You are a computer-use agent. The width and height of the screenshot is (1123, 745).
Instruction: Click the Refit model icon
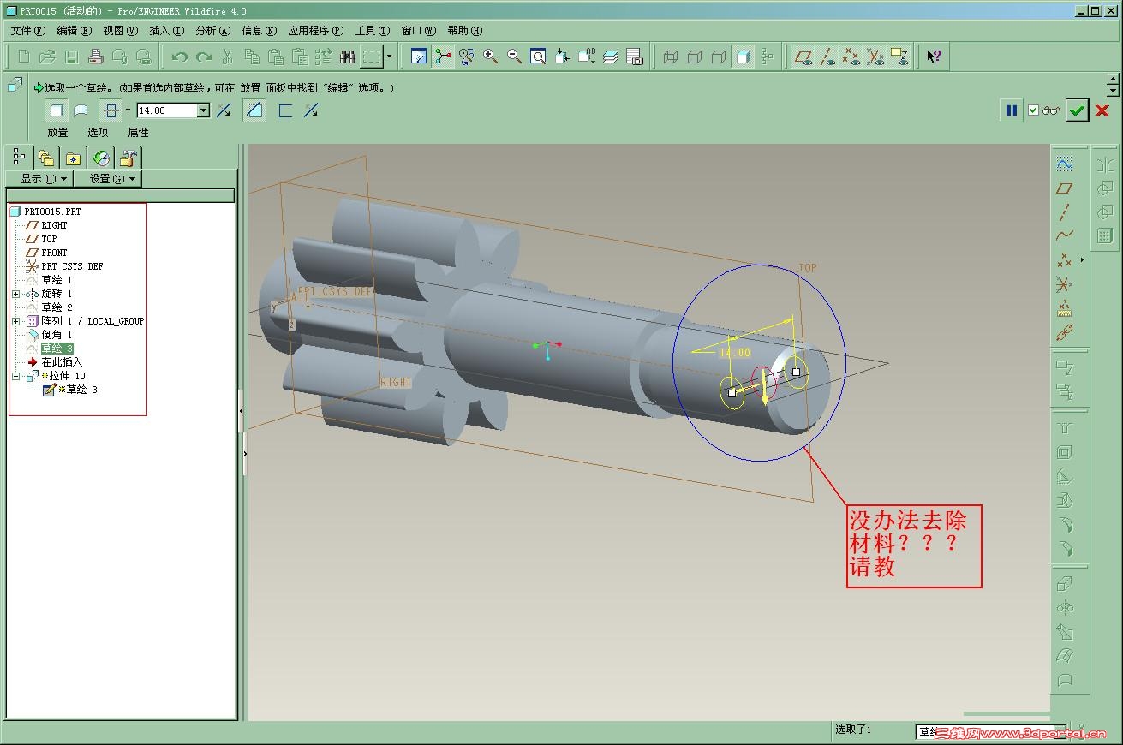click(539, 57)
